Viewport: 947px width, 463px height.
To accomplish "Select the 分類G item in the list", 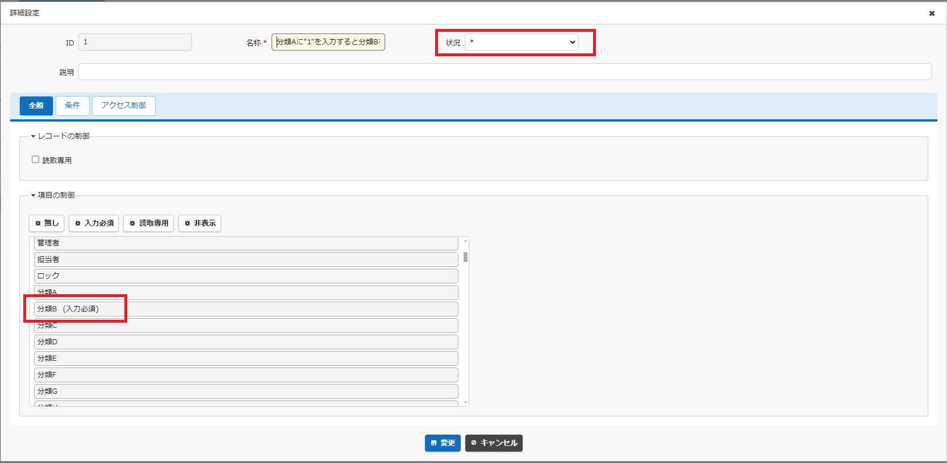I will (246, 391).
